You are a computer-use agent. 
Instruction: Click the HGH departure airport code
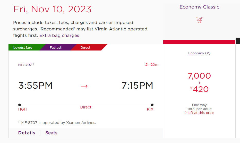pos(22,109)
